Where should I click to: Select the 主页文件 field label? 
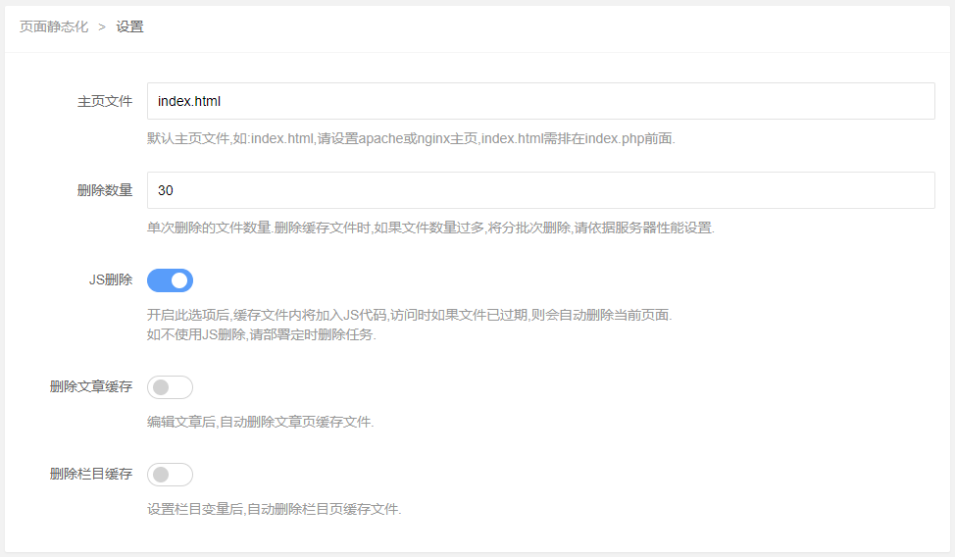(105, 101)
